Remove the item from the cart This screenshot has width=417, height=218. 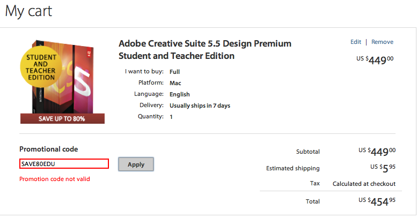point(382,42)
